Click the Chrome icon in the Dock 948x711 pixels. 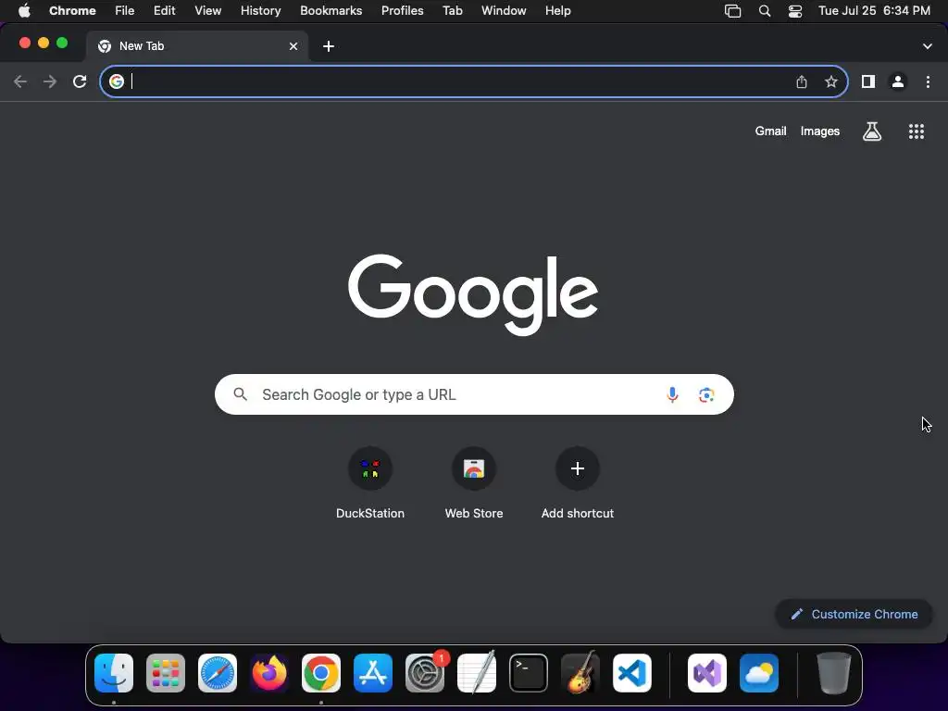[x=321, y=673]
